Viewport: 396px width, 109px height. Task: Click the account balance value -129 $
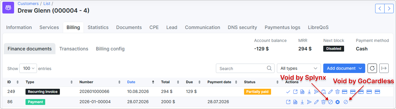261,49
